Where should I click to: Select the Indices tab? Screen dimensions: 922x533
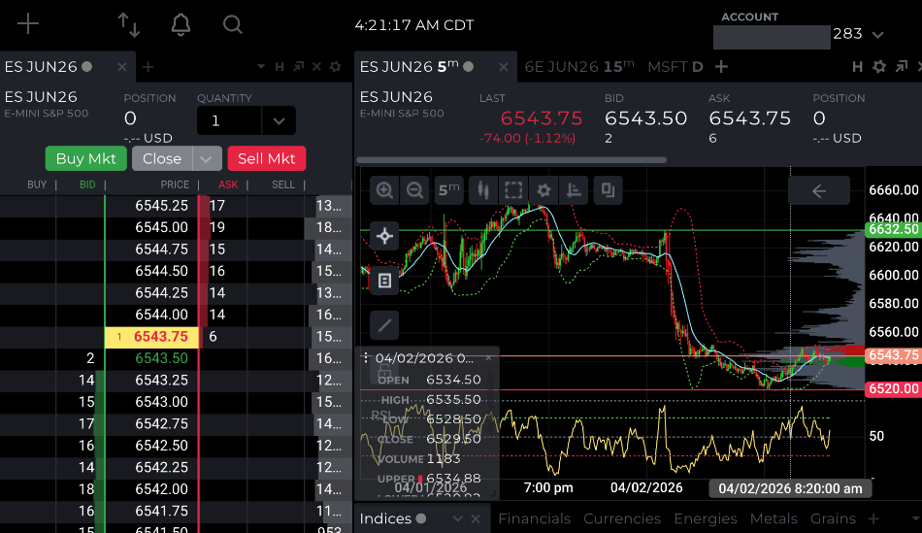tap(385, 518)
